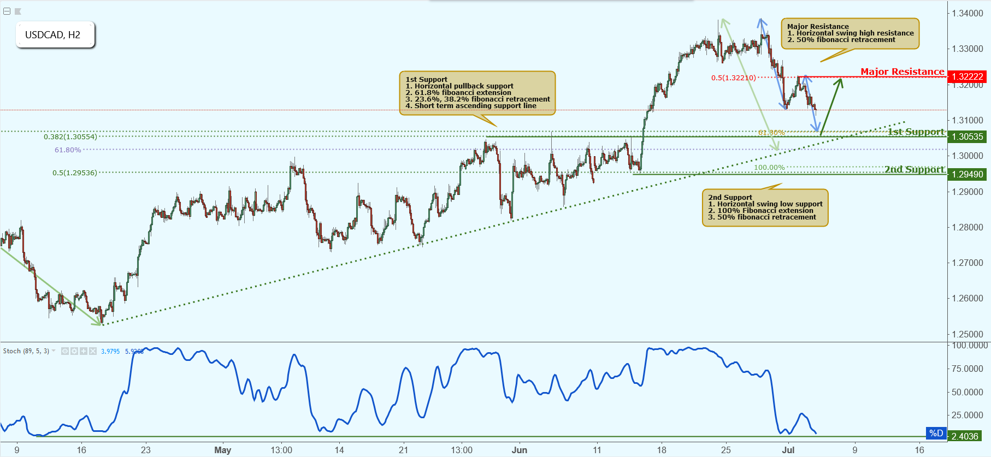991x457 pixels.
Task: Click the plus icon beside the Stoch label
Action: (84, 351)
